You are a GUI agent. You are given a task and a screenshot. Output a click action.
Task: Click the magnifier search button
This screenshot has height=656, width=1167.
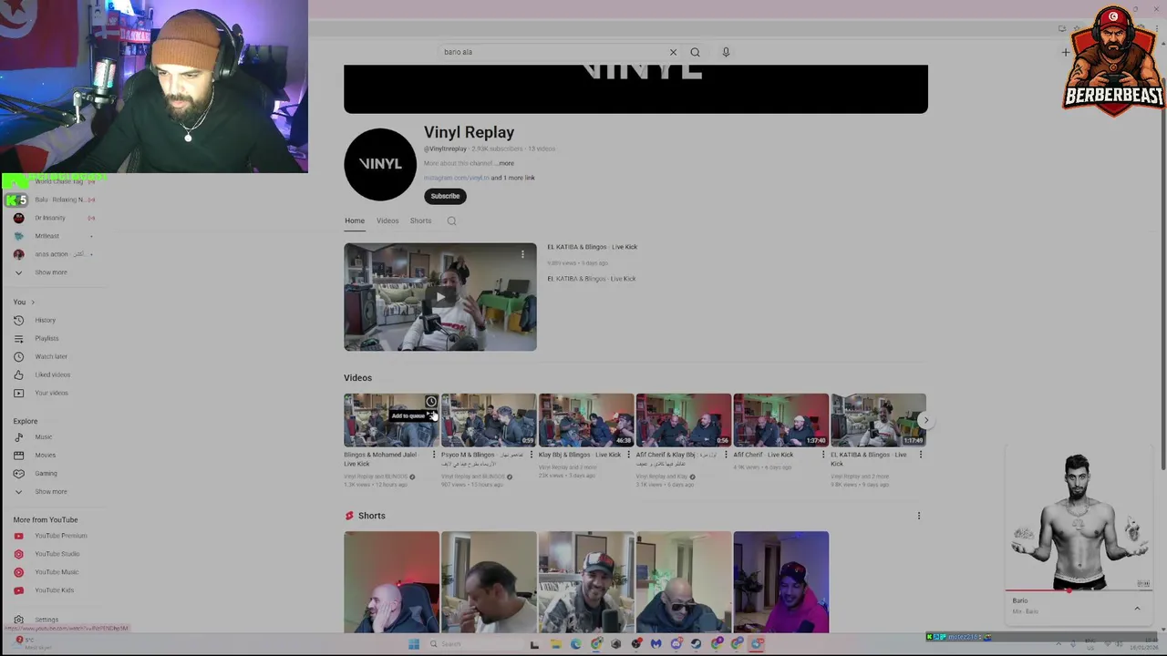[695, 52]
